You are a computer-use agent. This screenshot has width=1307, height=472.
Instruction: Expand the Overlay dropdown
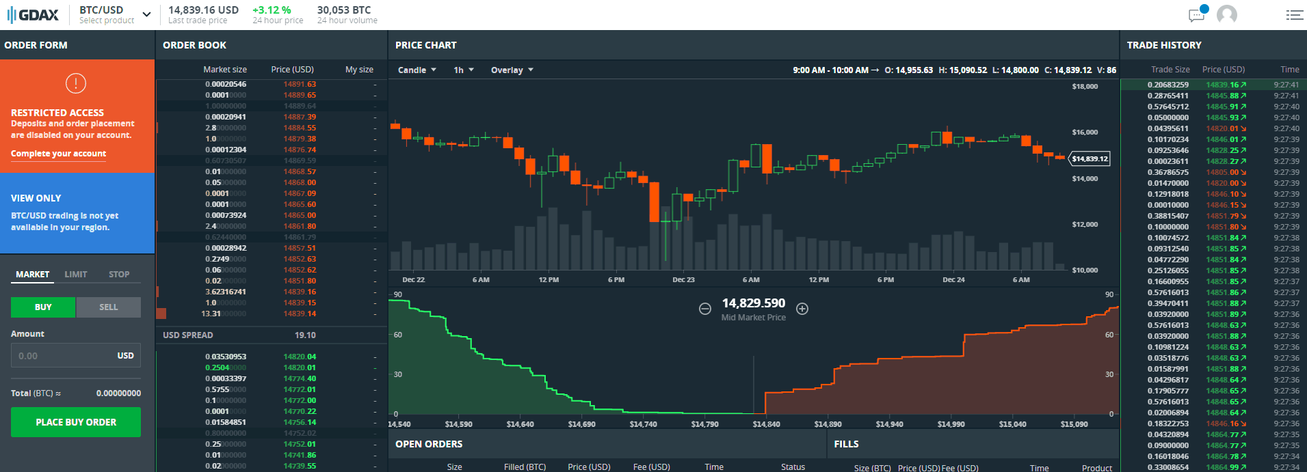coord(512,70)
